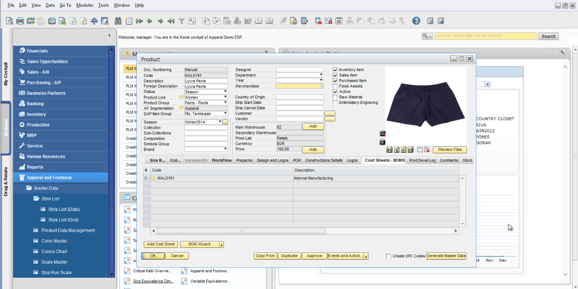Open the Department dropdown list
The height and width of the screenshot is (289, 578).
point(321,75)
